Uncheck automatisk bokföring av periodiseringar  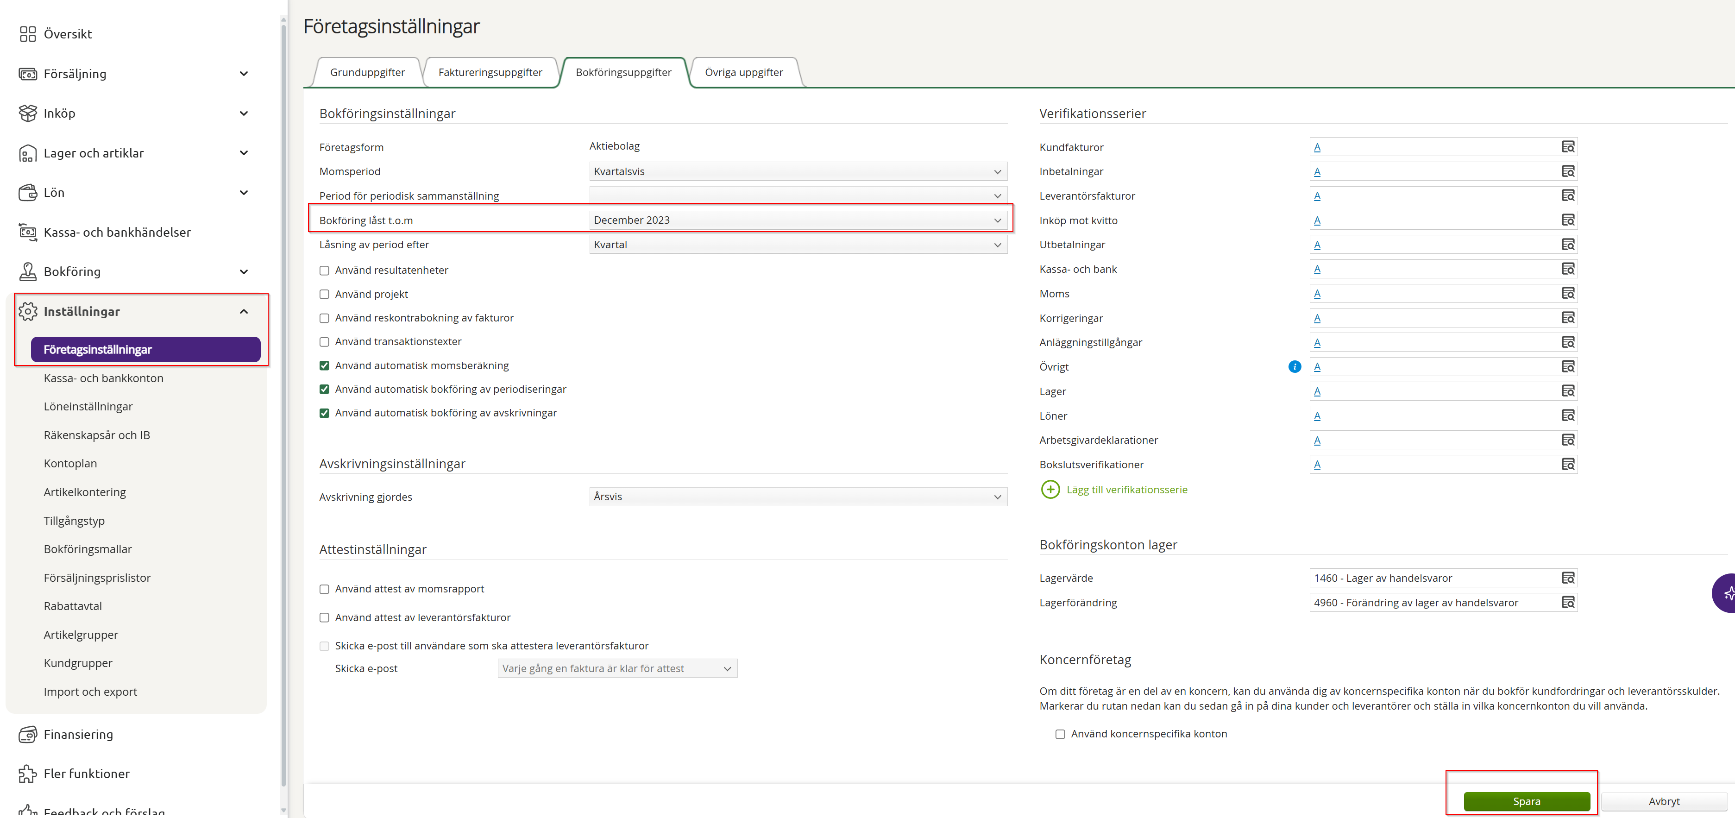(x=324, y=390)
